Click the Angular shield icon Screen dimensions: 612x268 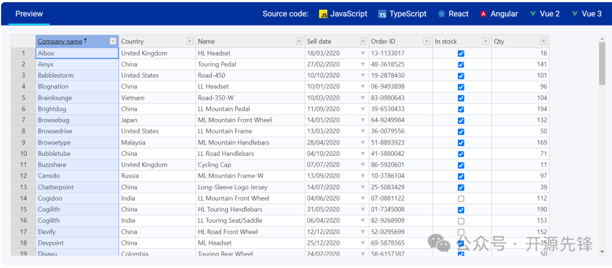483,14
